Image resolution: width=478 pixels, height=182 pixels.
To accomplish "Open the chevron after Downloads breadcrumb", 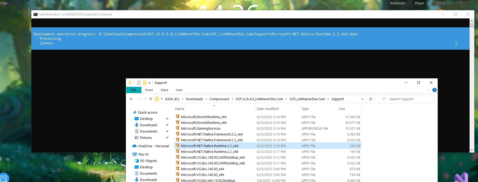I will tap(206, 99).
